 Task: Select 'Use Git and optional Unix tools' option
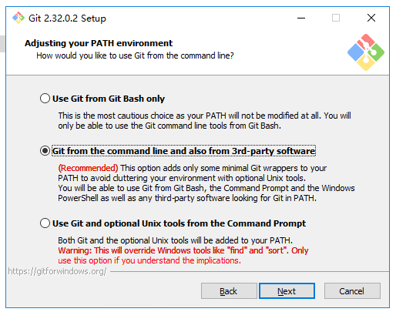[173, 223]
